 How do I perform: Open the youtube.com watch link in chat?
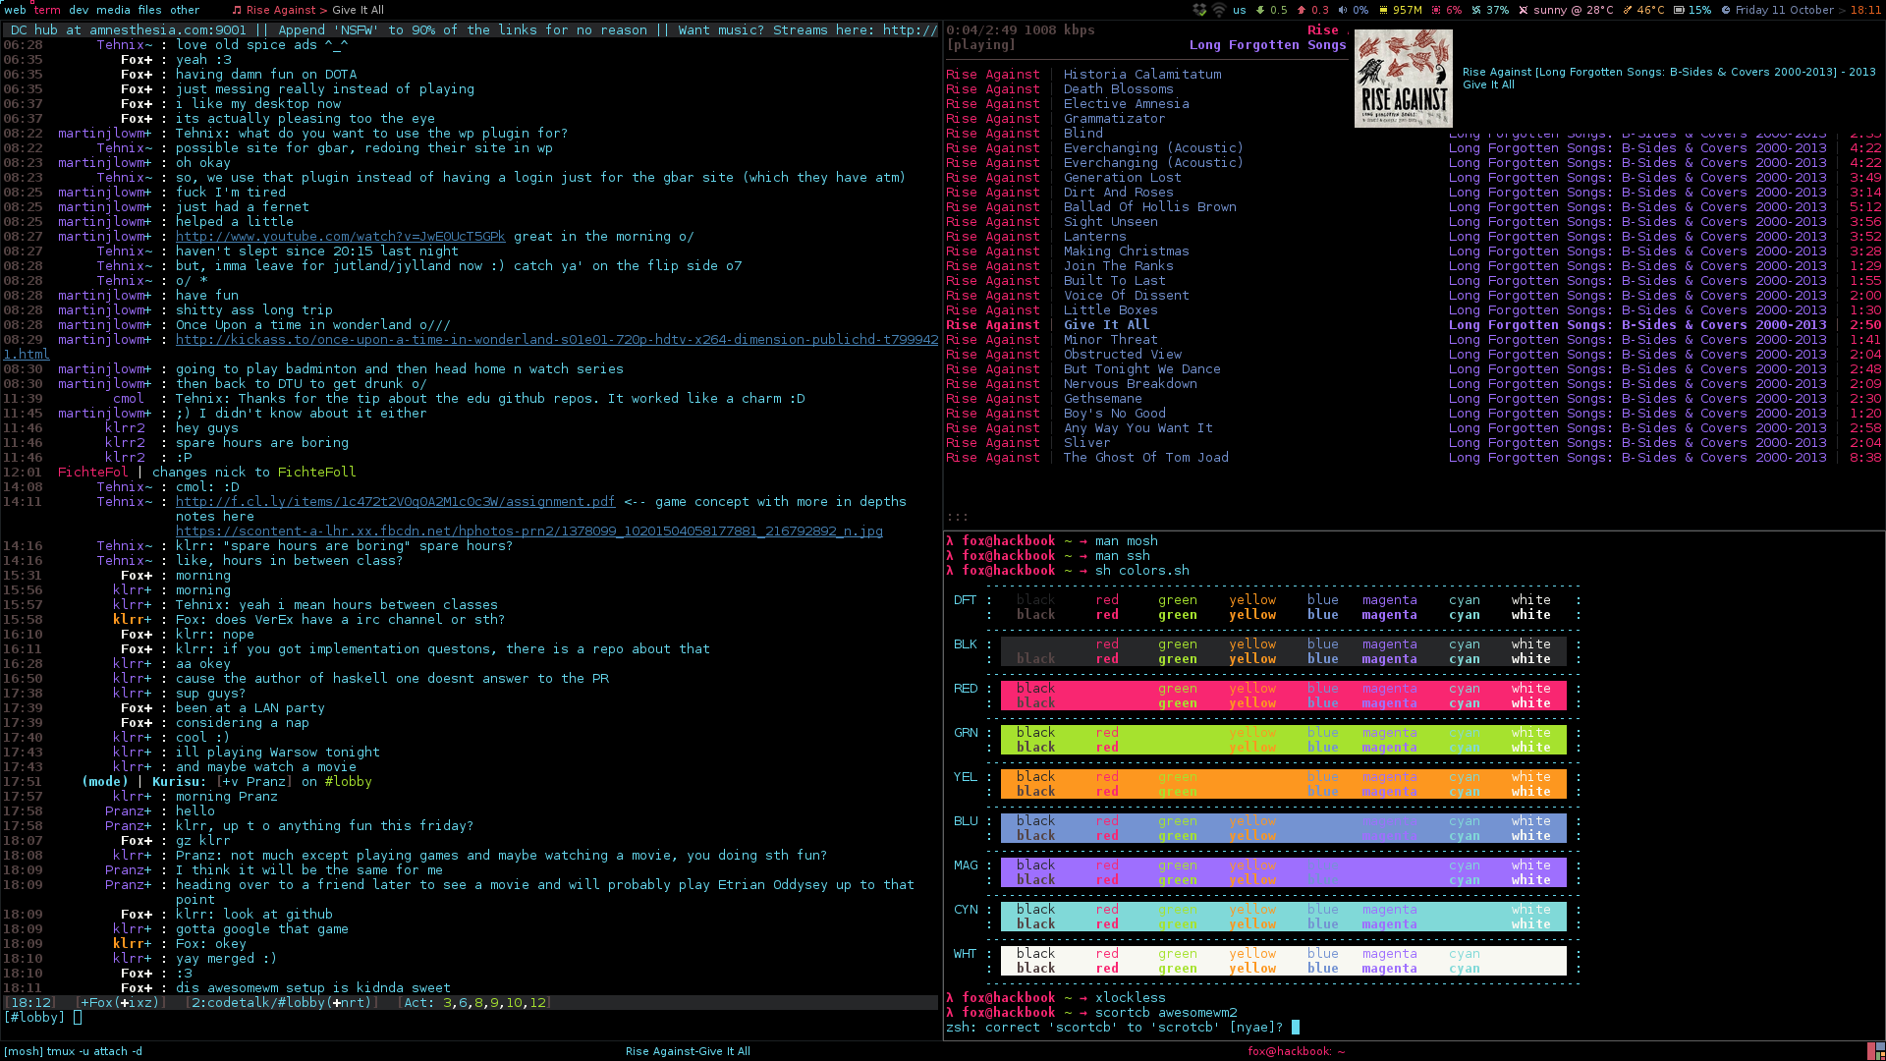(340, 237)
